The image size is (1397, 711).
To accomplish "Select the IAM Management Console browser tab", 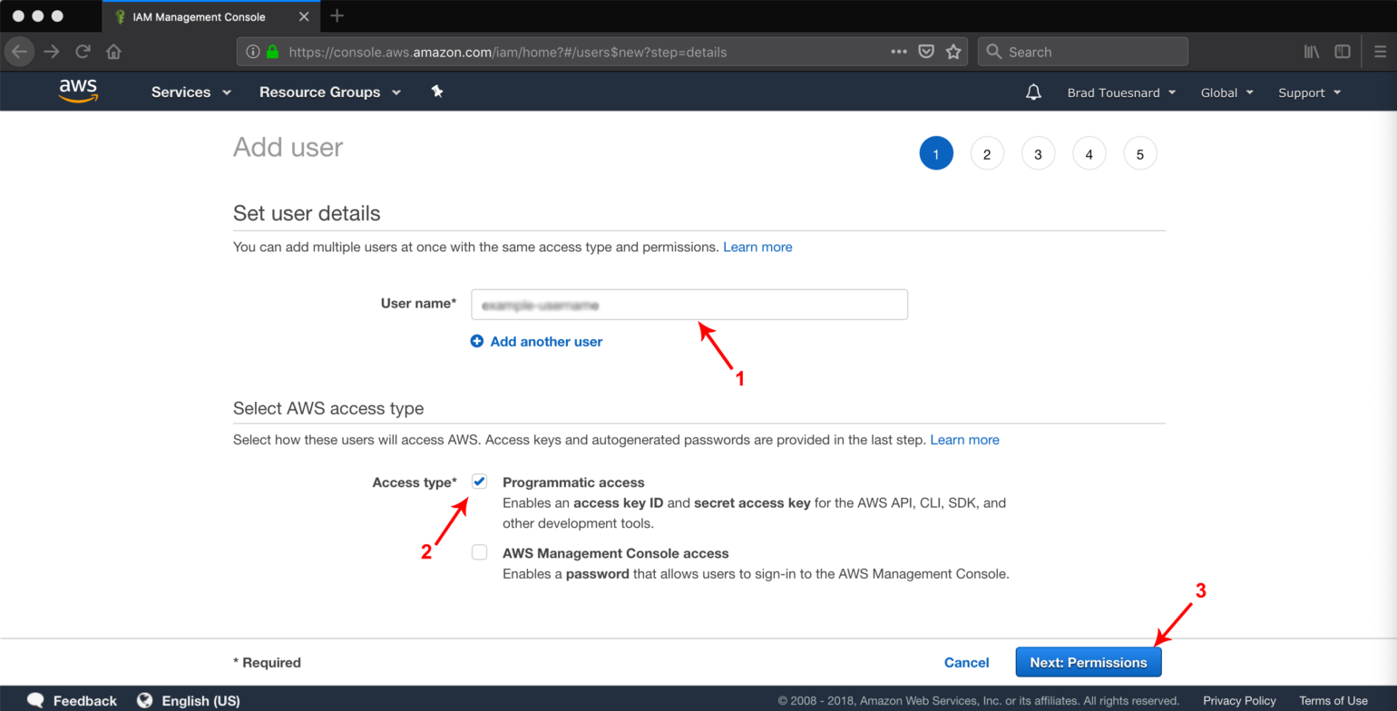I will [210, 16].
